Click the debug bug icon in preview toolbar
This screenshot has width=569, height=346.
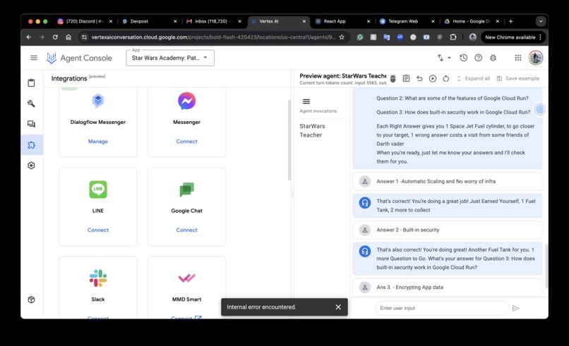tap(393, 78)
